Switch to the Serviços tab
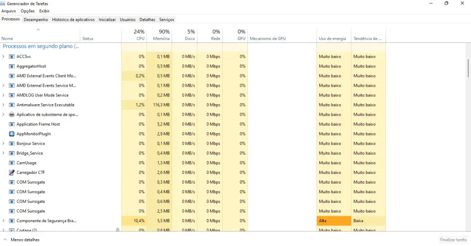This screenshot has height=246, width=471. 167,19
